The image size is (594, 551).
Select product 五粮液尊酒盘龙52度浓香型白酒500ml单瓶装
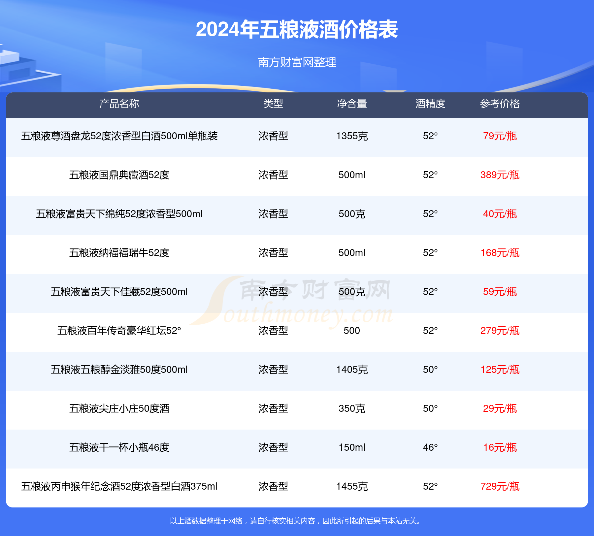click(119, 136)
